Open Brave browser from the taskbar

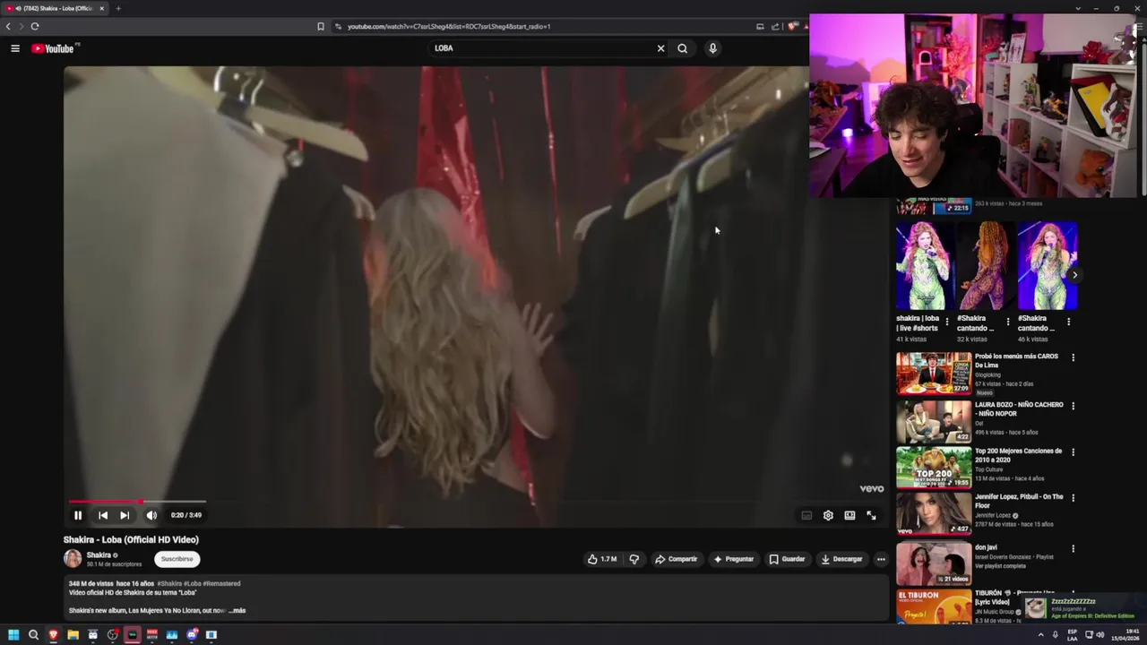point(53,634)
